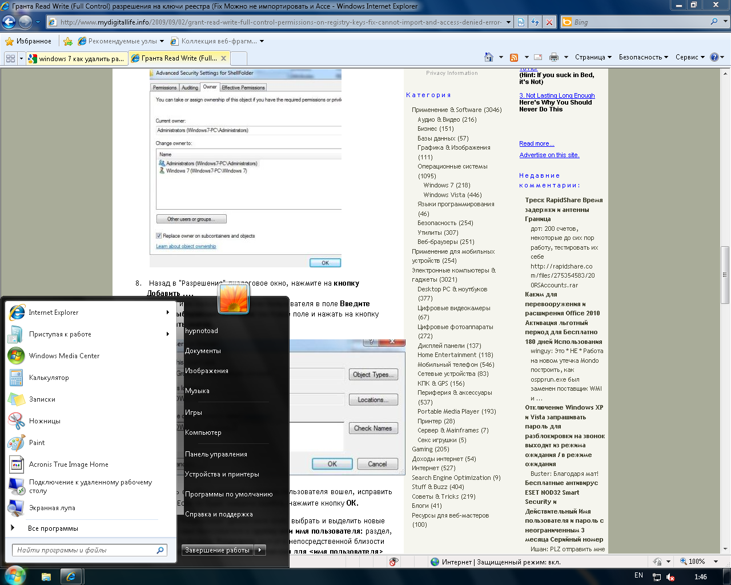731x585 pixels.
Task: Toggle InPrivate Filtering icon in the status bar
Action: pyautogui.click(x=393, y=562)
